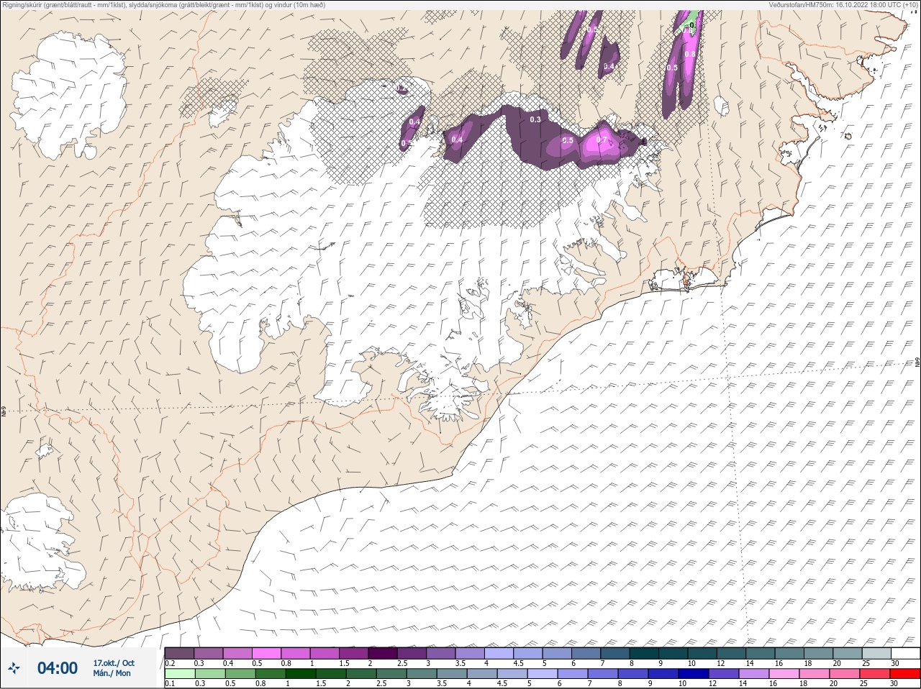Click the 04:00 forecast time label
The image size is (921, 689).
[57, 668]
